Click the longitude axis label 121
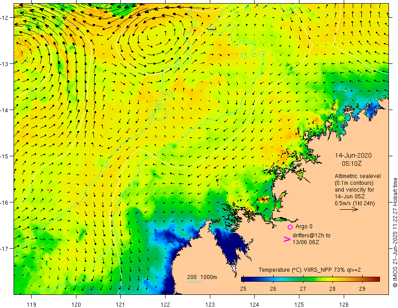This screenshot has width=398, height=308. [121, 304]
